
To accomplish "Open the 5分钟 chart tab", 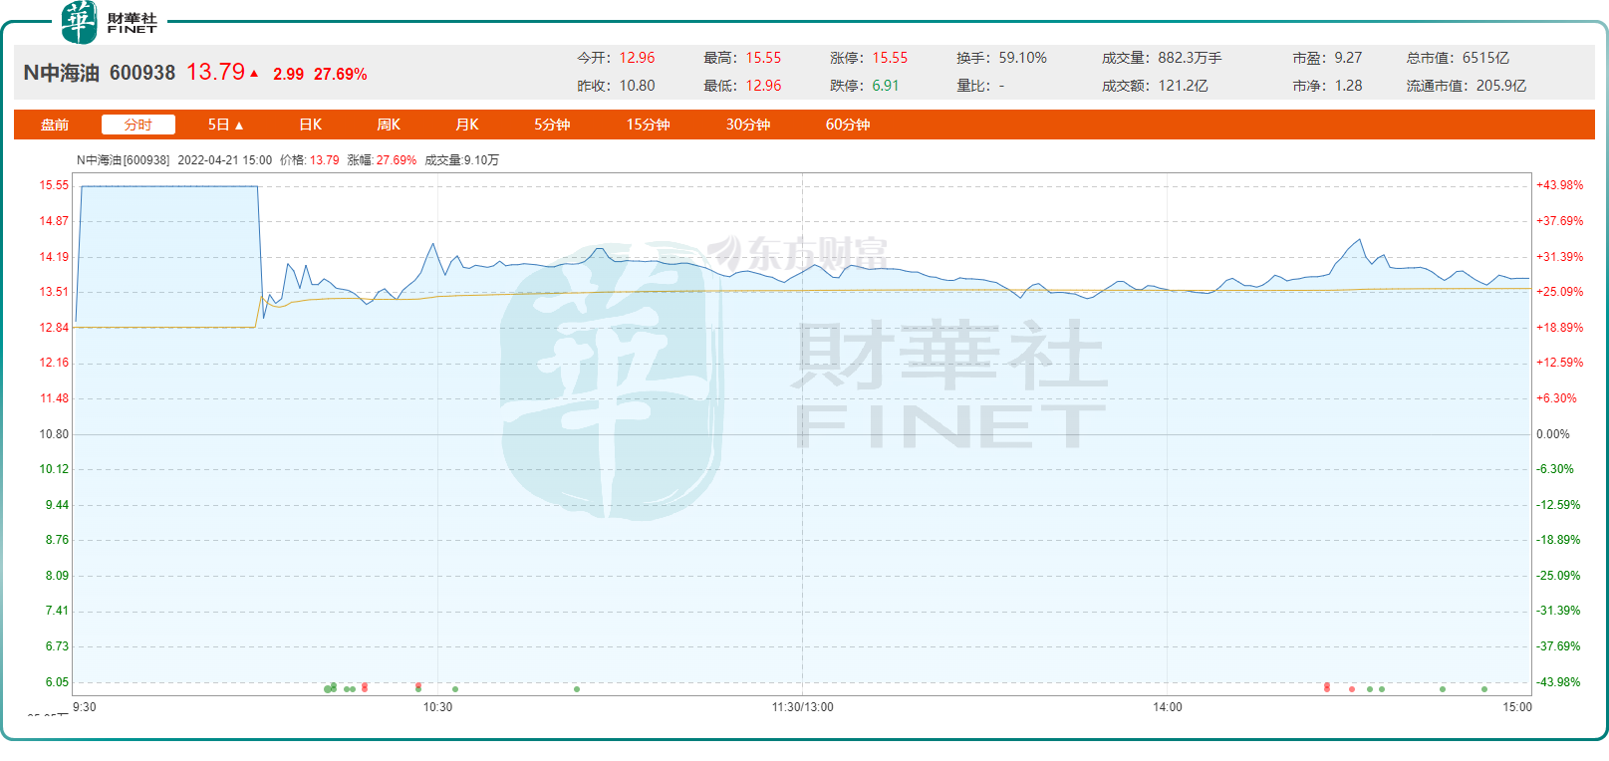I will tap(552, 125).
